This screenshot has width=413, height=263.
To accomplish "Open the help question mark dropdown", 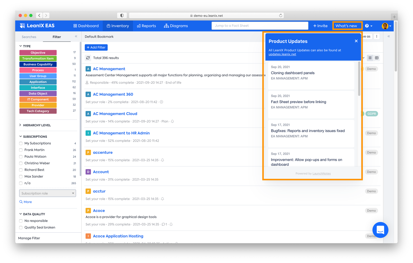I will [369, 26].
